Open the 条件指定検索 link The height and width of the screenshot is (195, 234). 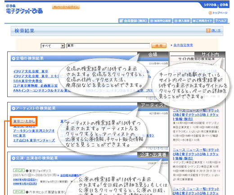click(x=183, y=45)
